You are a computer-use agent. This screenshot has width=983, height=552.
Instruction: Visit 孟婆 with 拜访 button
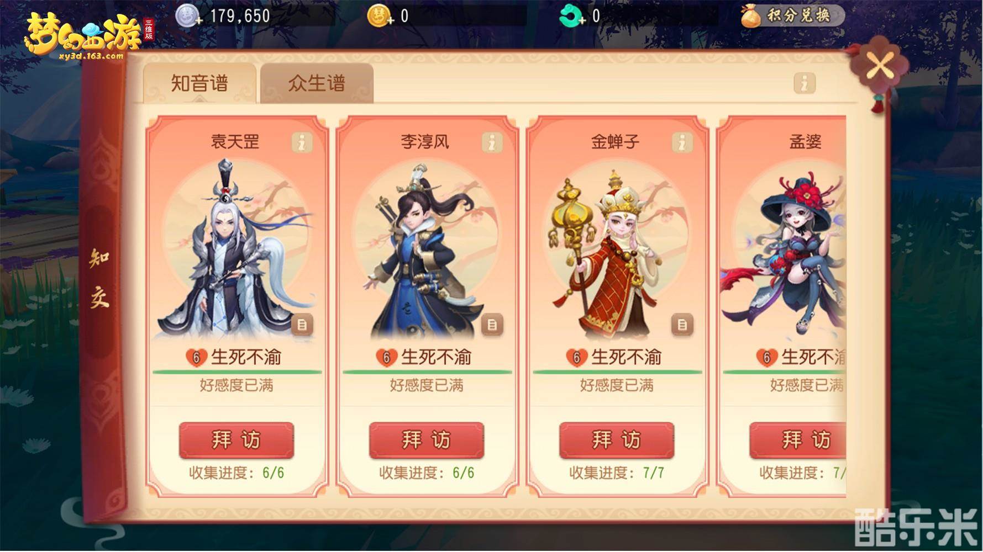pyautogui.click(x=798, y=440)
